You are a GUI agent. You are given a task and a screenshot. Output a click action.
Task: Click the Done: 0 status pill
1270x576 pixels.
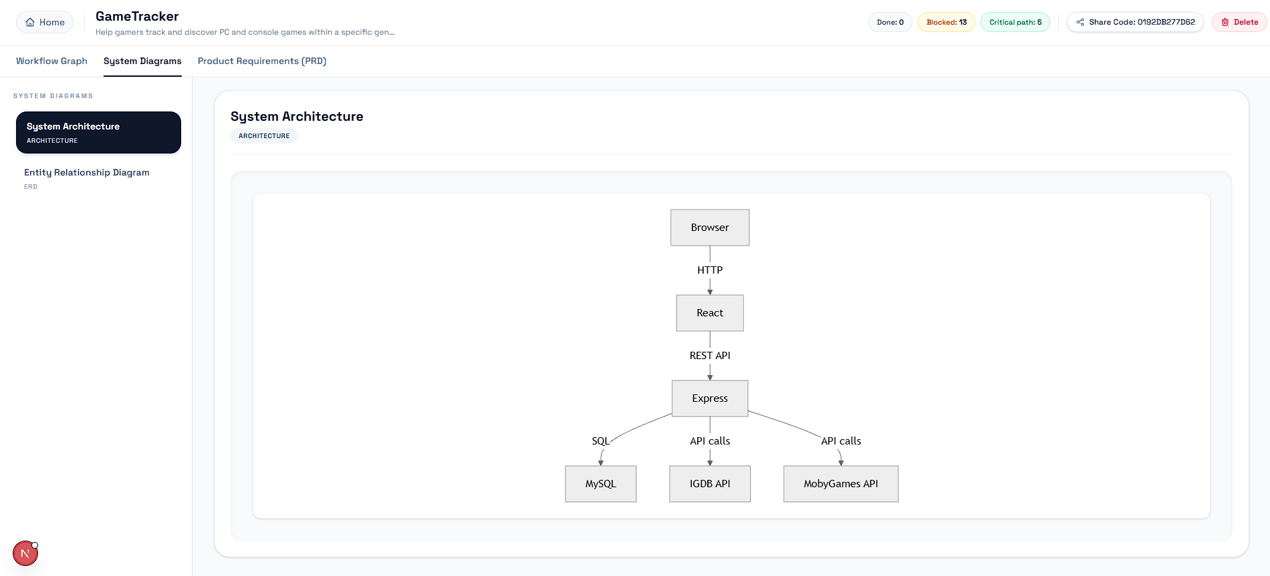890,22
